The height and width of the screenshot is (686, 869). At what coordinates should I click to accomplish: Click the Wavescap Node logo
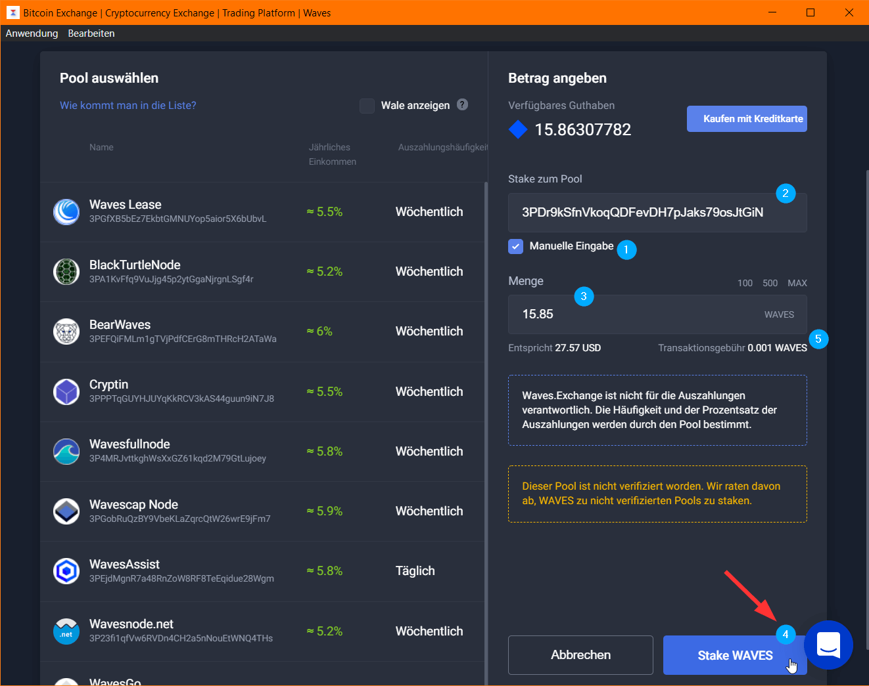click(66, 511)
